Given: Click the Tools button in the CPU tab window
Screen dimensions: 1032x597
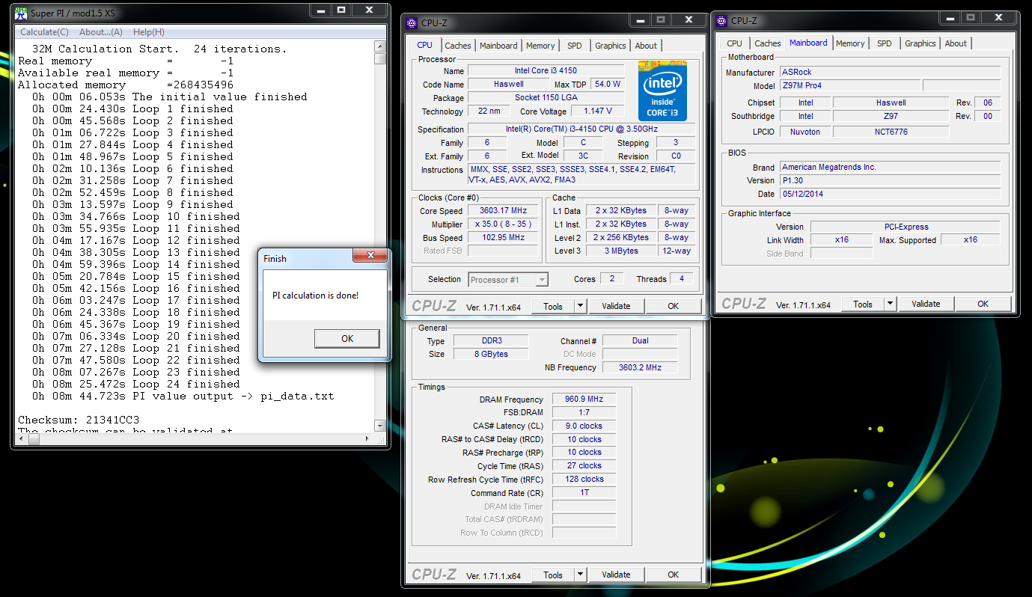Looking at the screenshot, I should 552,306.
